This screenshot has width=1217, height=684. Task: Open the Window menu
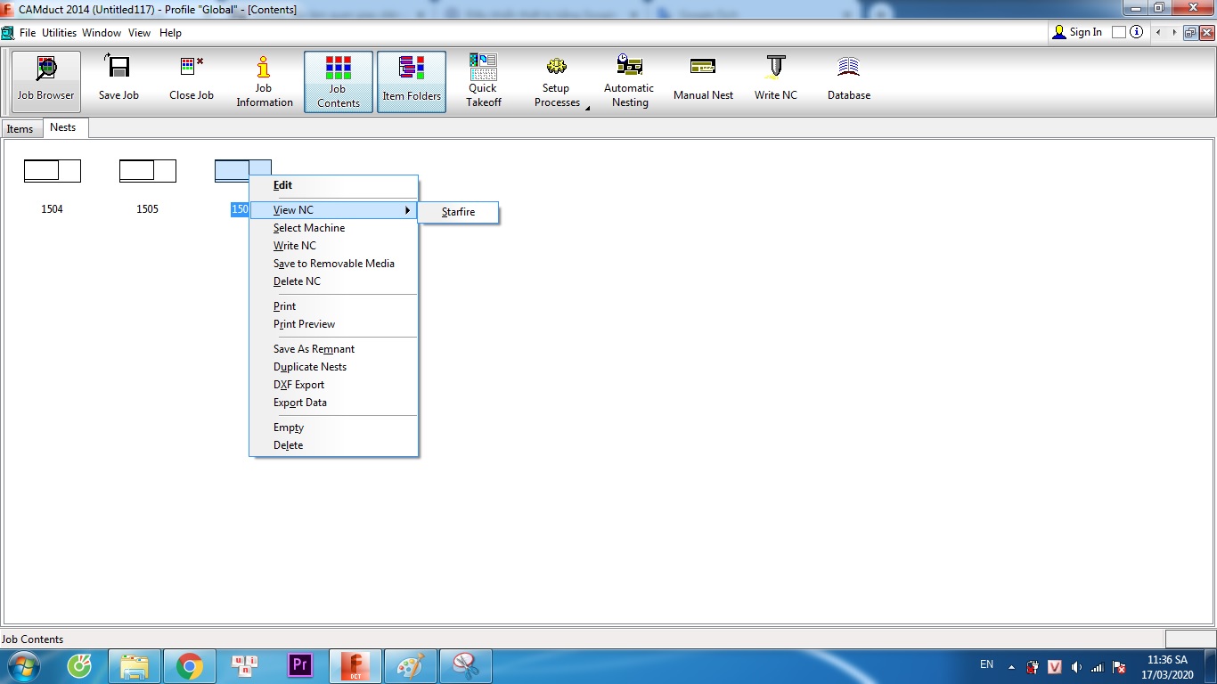102,33
